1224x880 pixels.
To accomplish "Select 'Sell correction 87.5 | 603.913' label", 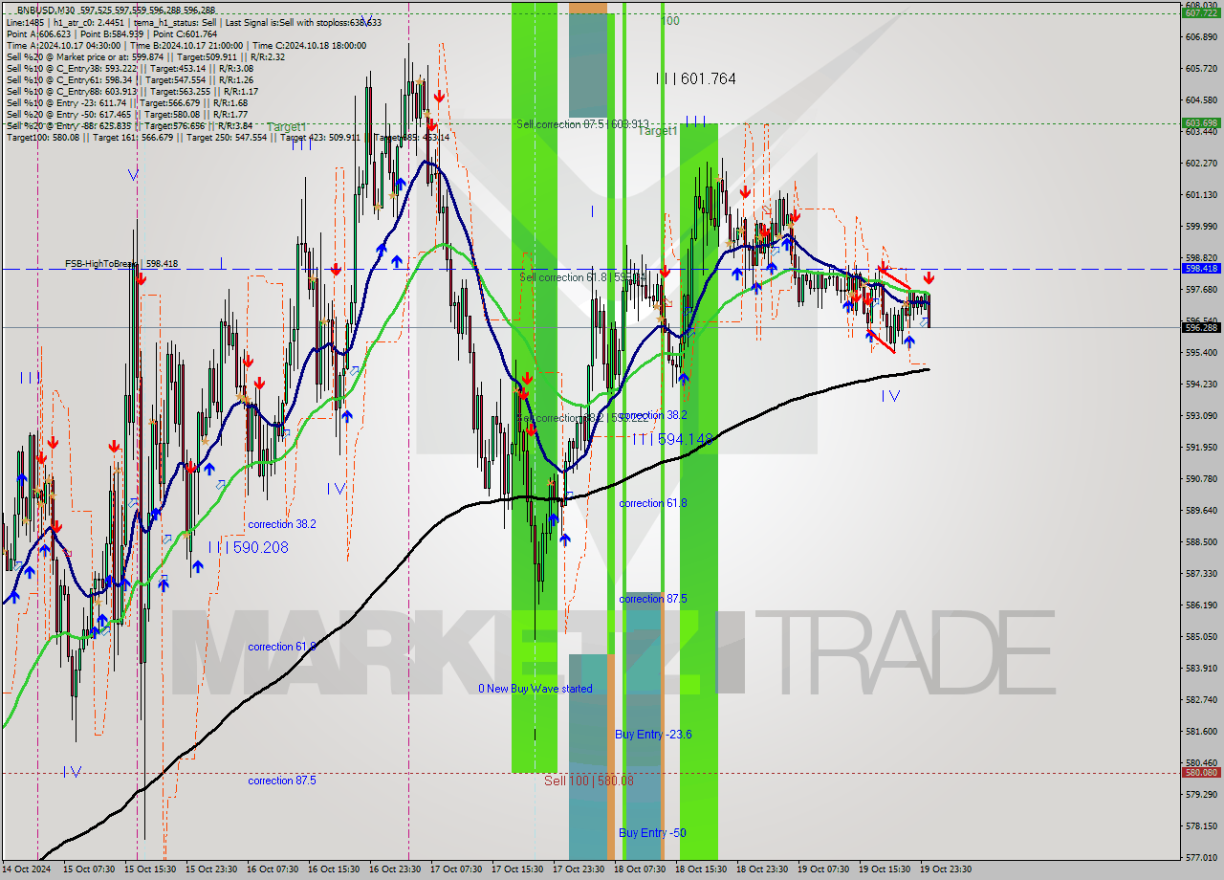I will [583, 124].
